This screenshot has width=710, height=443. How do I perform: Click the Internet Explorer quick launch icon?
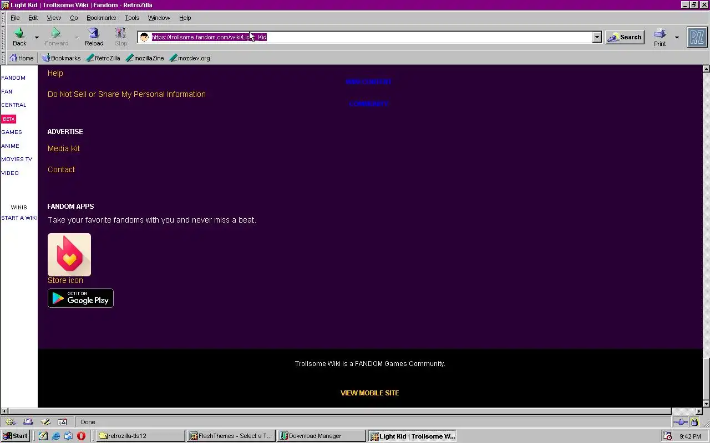56,436
